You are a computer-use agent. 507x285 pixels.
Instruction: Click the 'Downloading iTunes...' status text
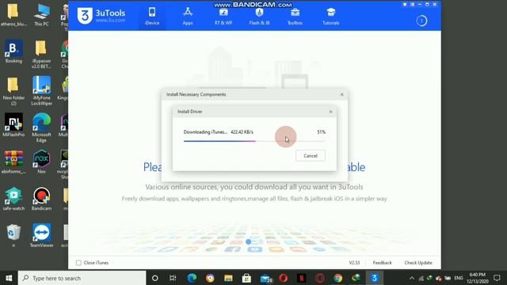tap(205, 132)
